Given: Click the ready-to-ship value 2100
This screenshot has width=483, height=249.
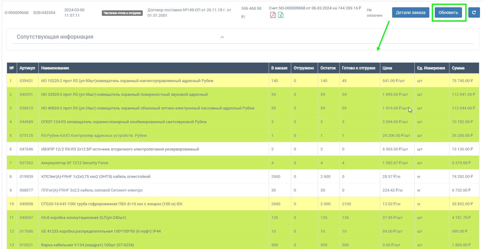Looking at the screenshot, I should pyautogui.click(x=346, y=204).
